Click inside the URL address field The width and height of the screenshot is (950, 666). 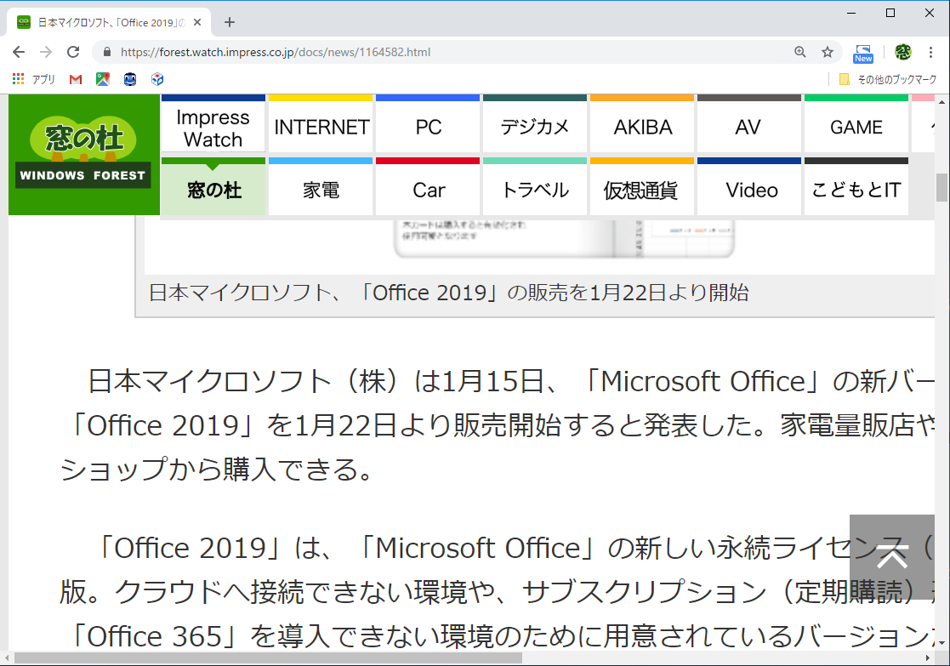(425, 52)
